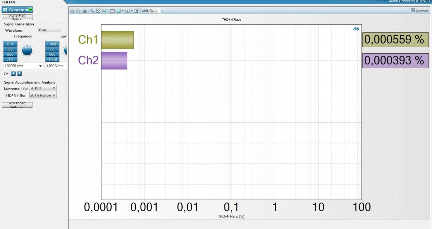Expand the THD+N Filter dropdown
Screen dimensions: 432x229
click(x=54, y=95)
